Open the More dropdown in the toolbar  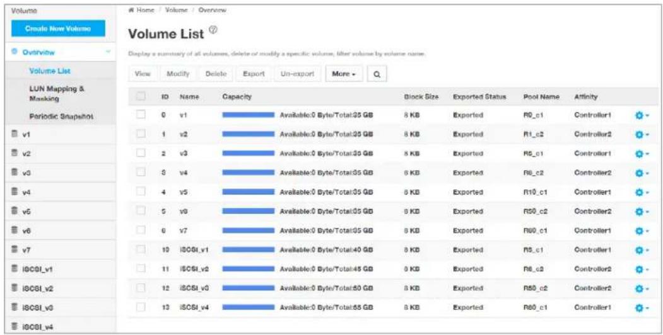click(344, 74)
